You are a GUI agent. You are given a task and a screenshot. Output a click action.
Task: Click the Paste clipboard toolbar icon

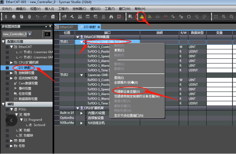point(22,17)
